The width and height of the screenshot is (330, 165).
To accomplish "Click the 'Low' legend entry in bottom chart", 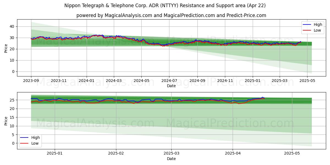I will (35, 143).
